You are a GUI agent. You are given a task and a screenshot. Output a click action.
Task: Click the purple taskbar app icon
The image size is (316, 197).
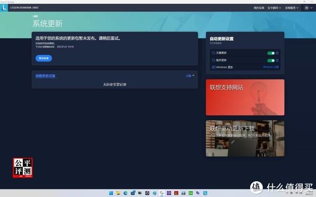click(x=169, y=193)
